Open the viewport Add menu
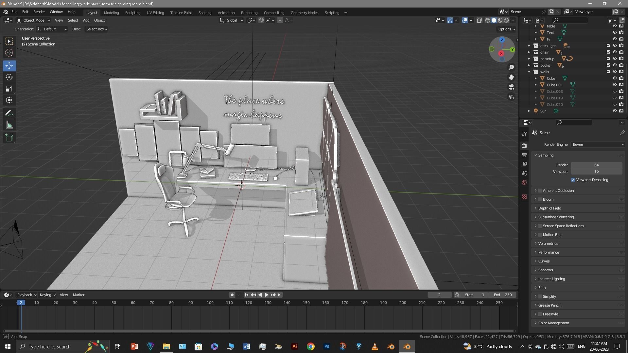This screenshot has width=628, height=353. (86, 20)
